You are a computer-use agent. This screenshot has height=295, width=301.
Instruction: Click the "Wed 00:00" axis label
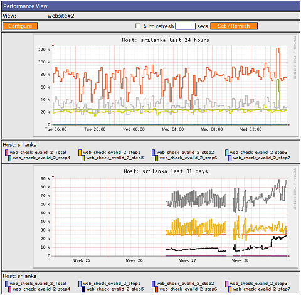click(x=134, y=129)
